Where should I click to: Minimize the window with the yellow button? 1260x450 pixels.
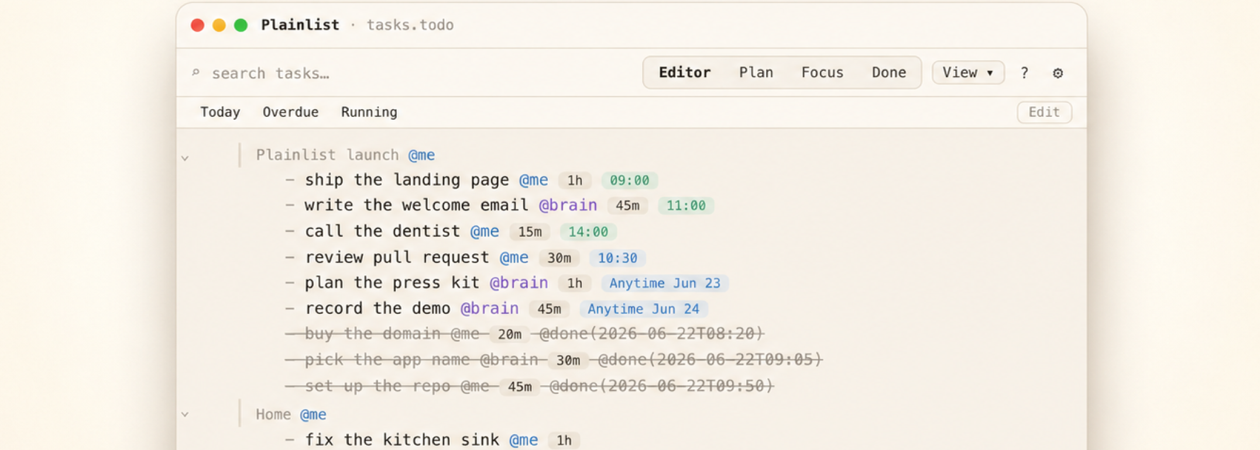219,25
